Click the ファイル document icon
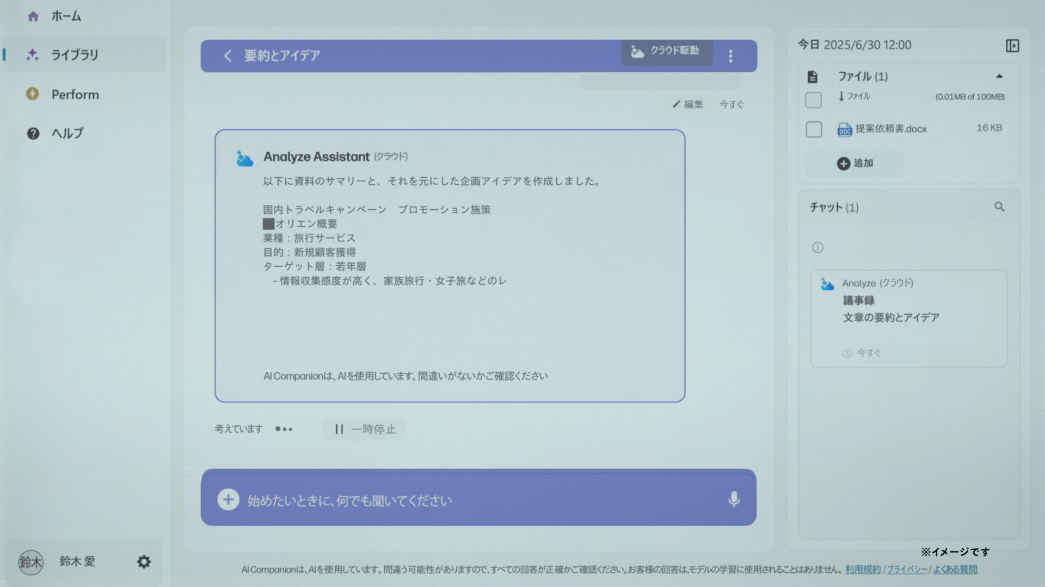This screenshot has width=1045, height=587. point(813,77)
